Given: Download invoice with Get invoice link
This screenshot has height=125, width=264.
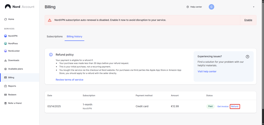Looking at the screenshot, I should [223, 106].
